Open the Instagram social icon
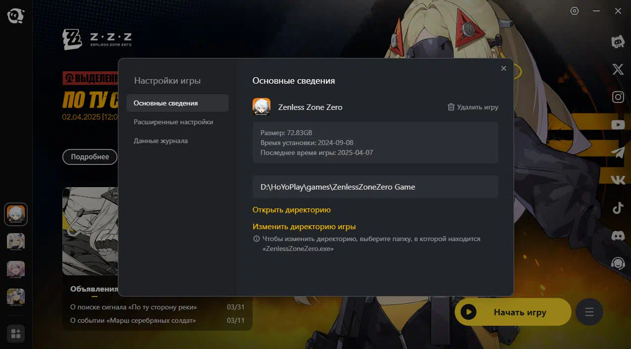This screenshot has height=349, width=631. point(618,97)
